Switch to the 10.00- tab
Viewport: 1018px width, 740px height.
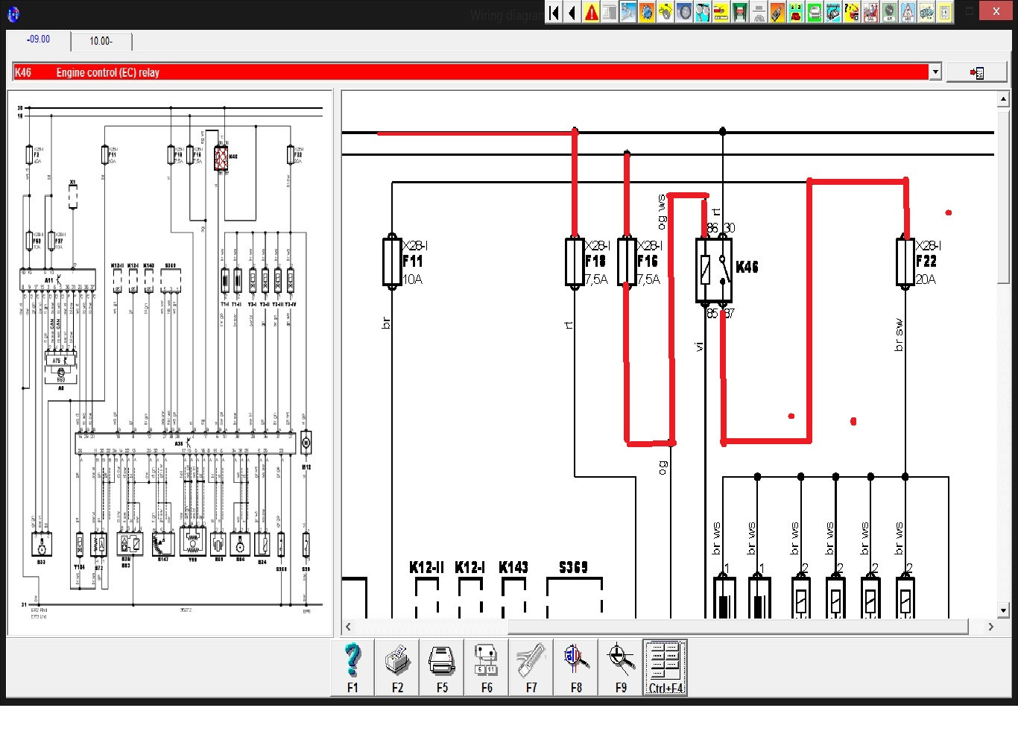101,41
